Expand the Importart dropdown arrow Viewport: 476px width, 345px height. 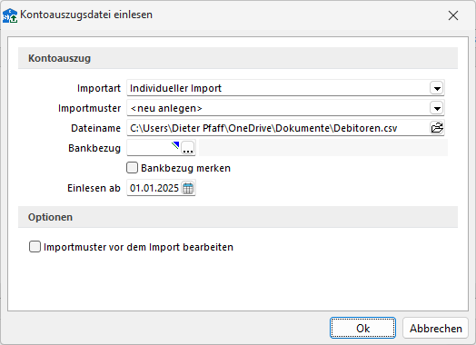pyautogui.click(x=437, y=88)
